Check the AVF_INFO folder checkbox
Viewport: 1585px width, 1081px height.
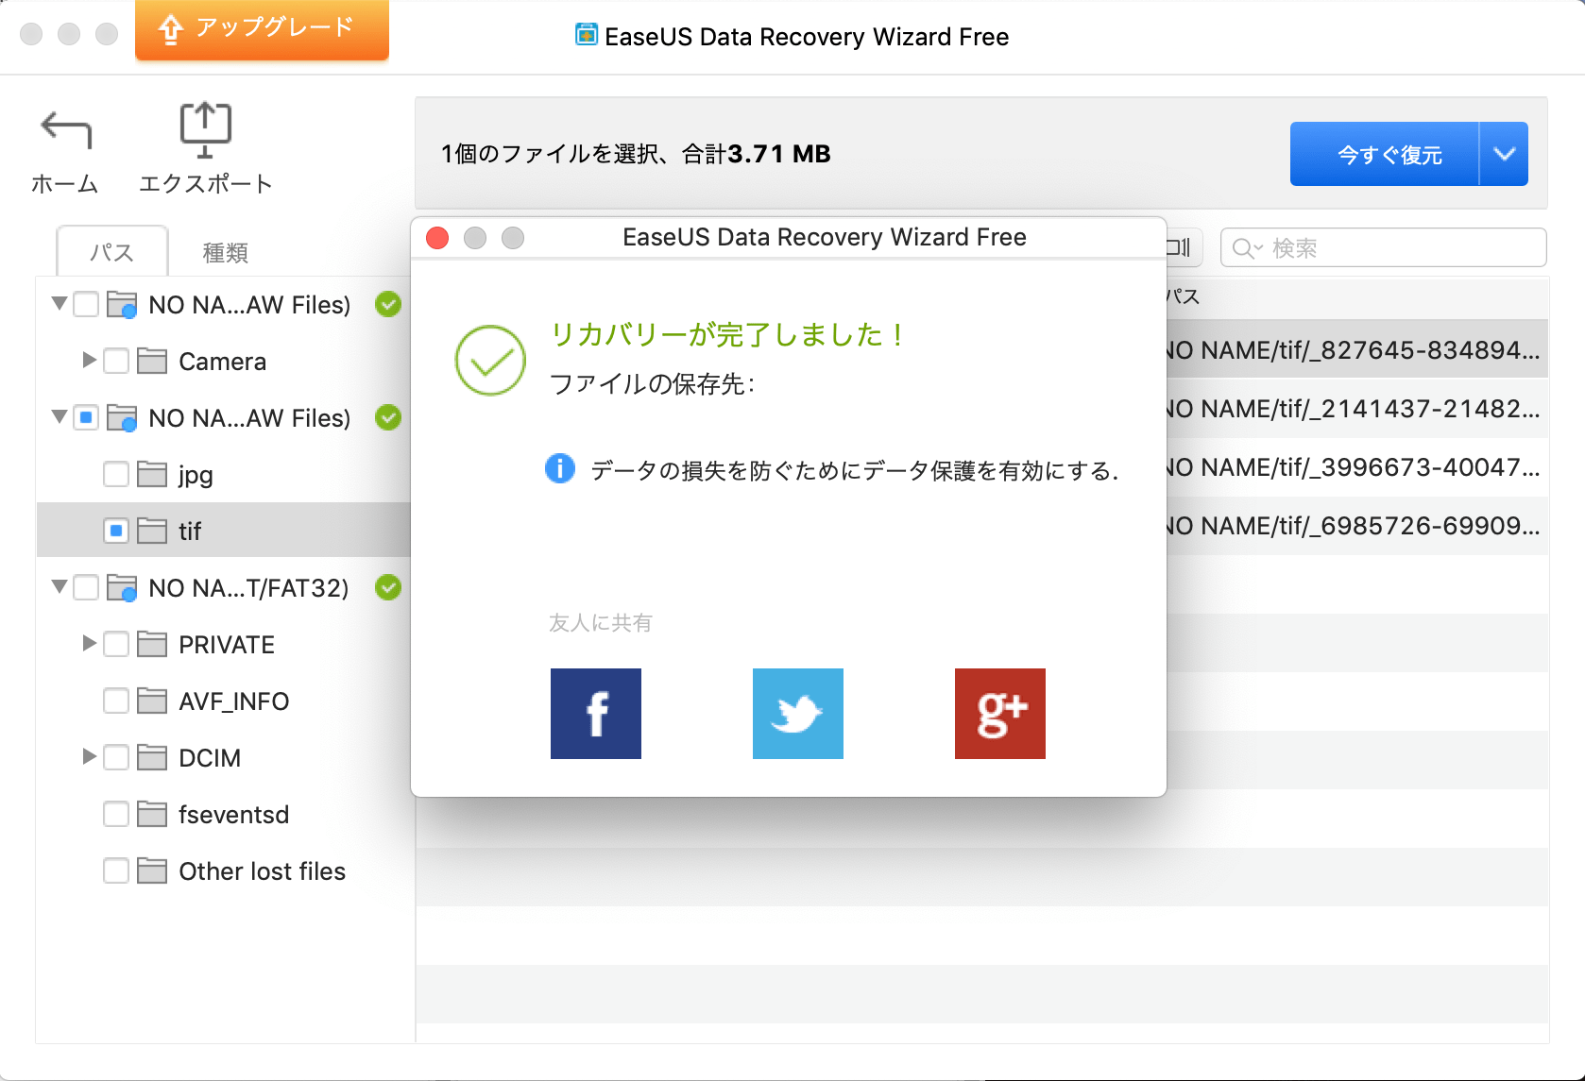[x=116, y=701]
